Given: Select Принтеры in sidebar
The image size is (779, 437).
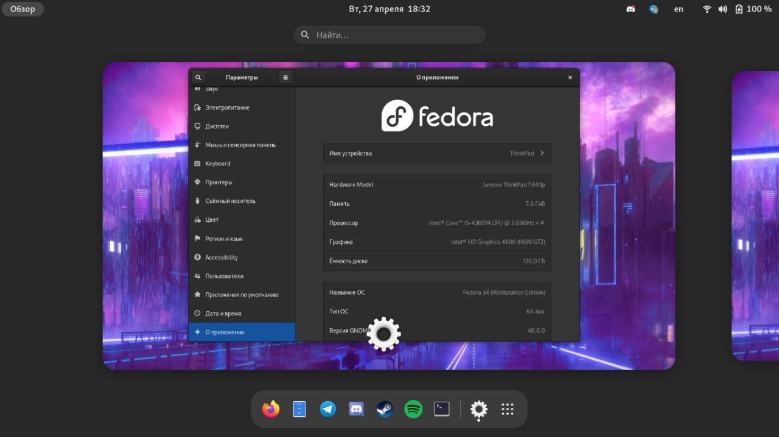Looking at the screenshot, I should [x=242, y=182].
